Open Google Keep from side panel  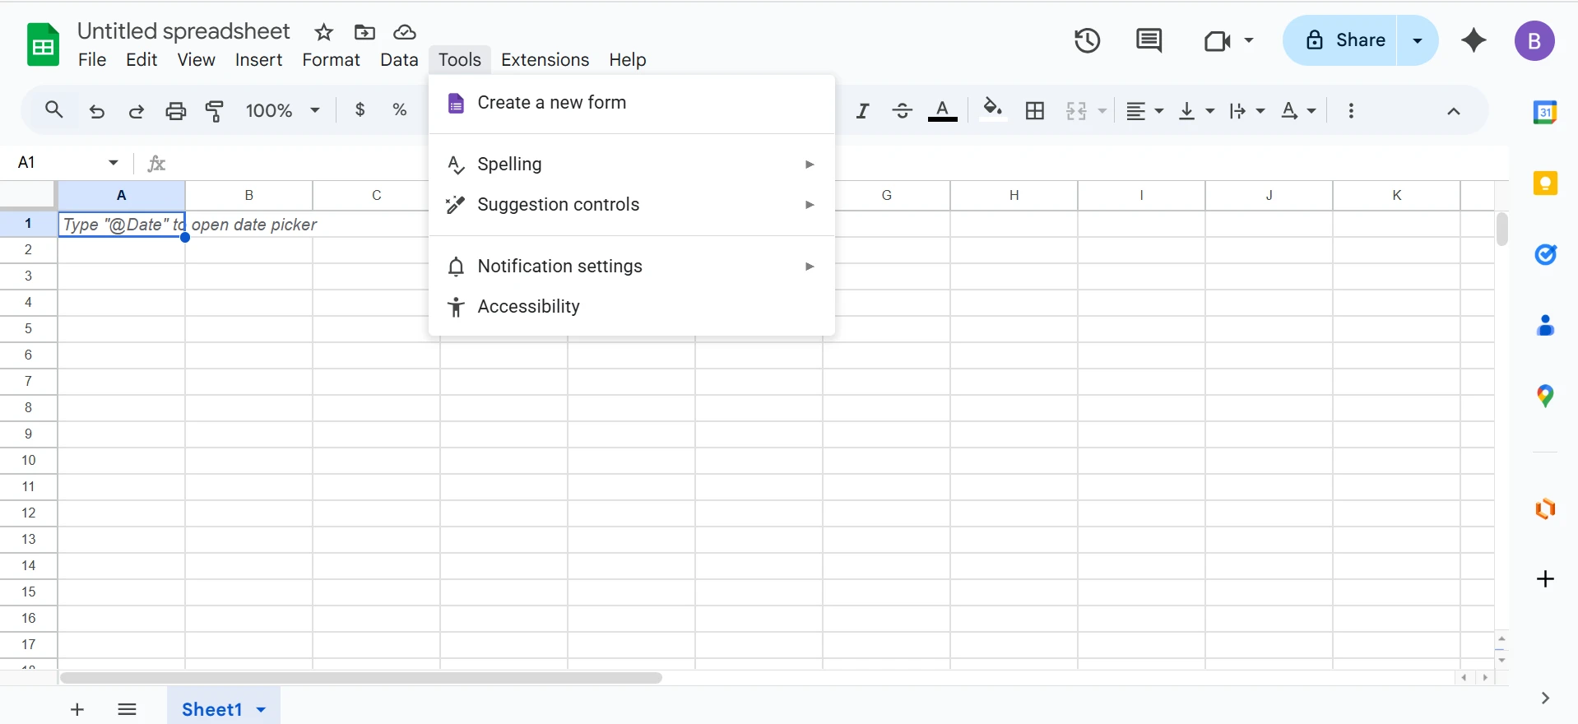pos(1545,183)
